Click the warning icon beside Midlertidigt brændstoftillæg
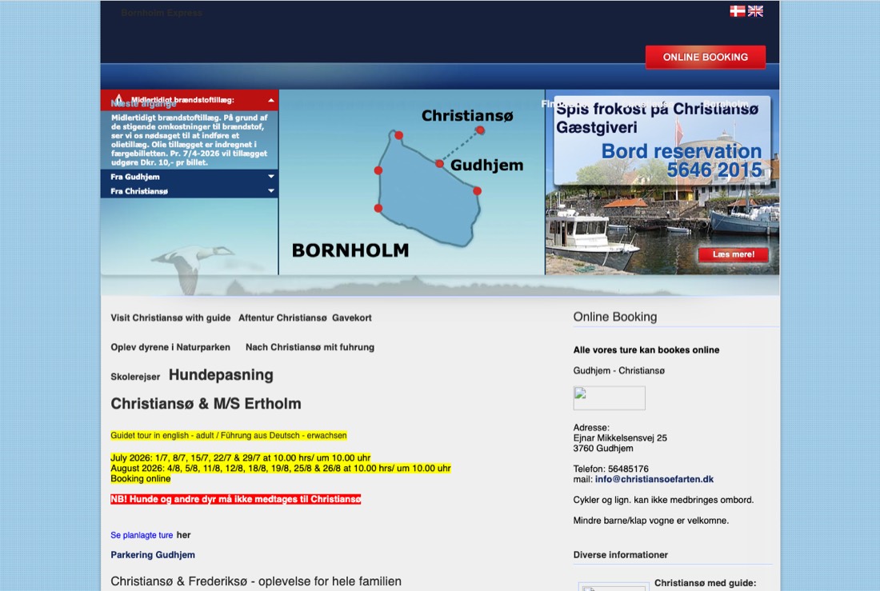This screenshot has width=880, height=591. click(118, 99)
